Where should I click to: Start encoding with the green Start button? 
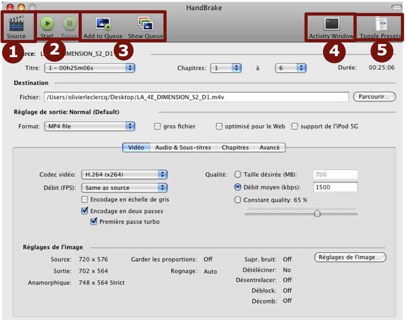pyautogui.click(x=47, y=24)
